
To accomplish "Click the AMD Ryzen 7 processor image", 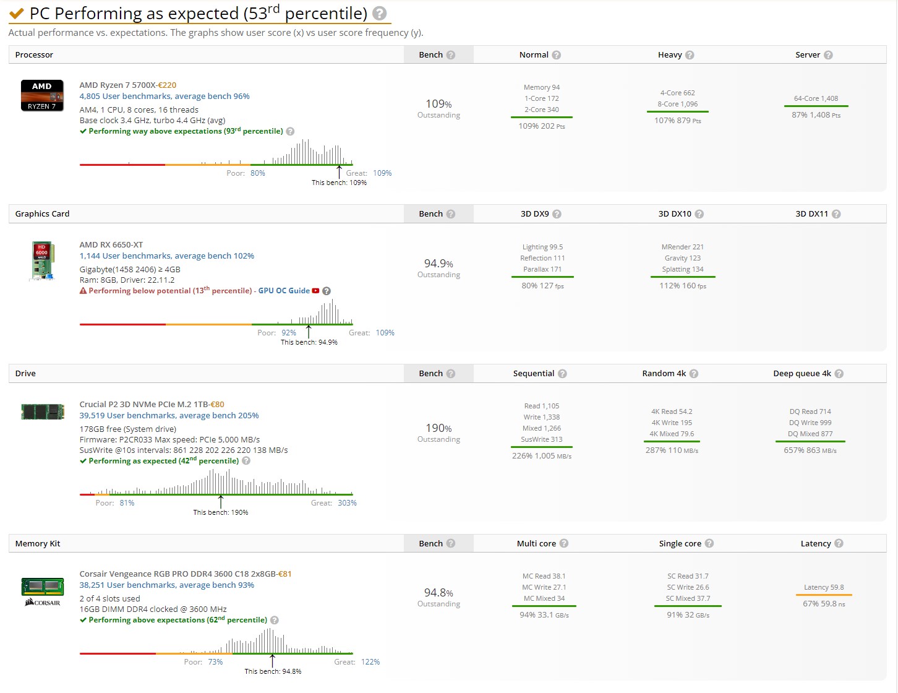I will (42, 95).
